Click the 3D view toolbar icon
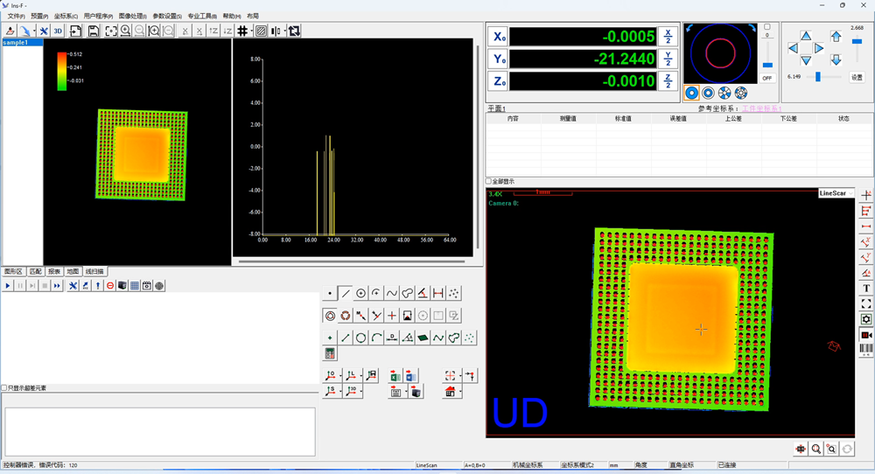 pyautogui.click(x=58, y=31)
